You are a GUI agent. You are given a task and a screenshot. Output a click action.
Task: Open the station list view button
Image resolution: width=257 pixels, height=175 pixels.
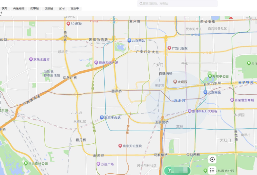coord(212,171)
